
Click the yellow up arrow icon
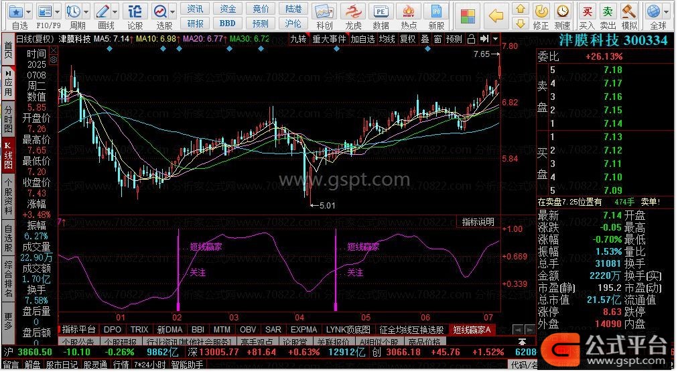(521, 9)
